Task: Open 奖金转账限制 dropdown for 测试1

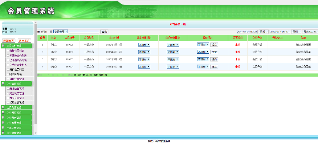Action: [144, 45]
